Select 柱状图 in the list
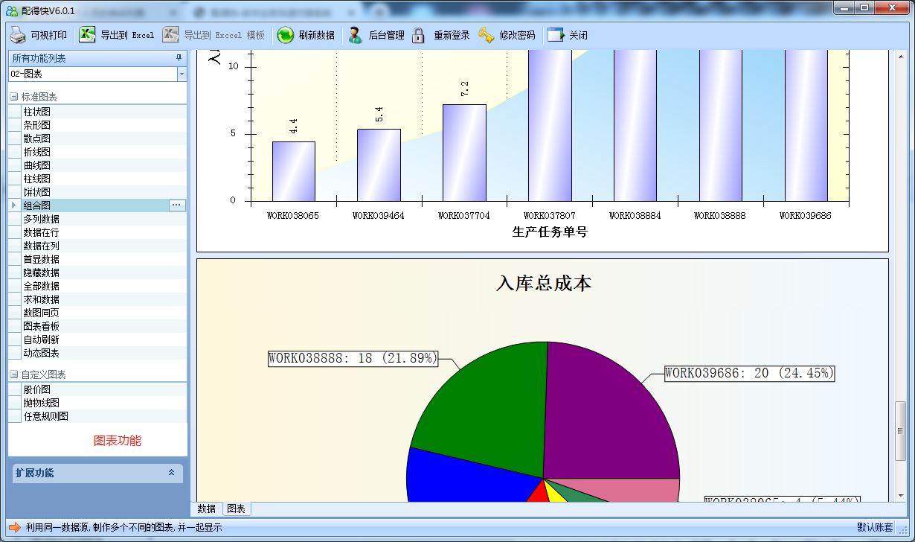This screenshot has width=915, height=542. 97,112
